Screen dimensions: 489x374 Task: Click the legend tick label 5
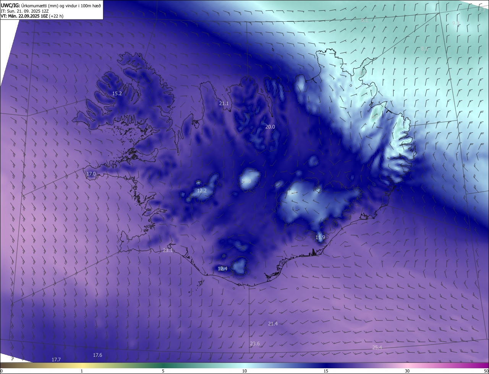coord(163,371)
